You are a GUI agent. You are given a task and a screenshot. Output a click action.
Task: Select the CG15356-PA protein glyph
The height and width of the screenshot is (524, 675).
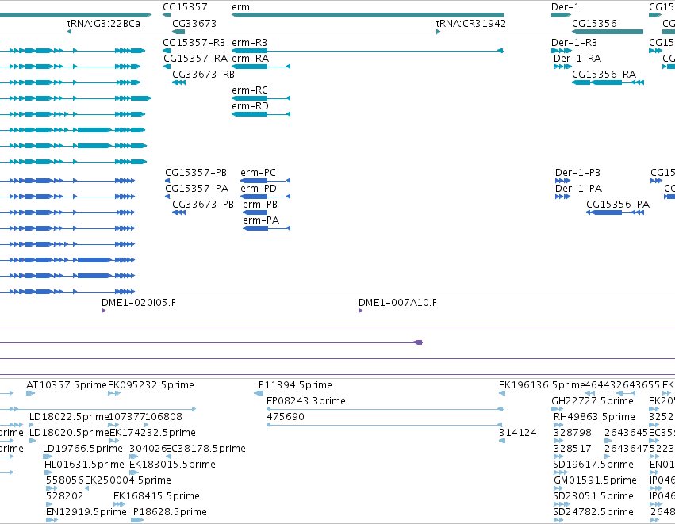pos(616,212)
